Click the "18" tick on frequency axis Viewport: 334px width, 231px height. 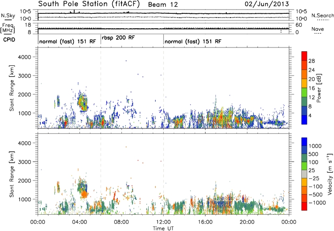[x=28, y=25]
